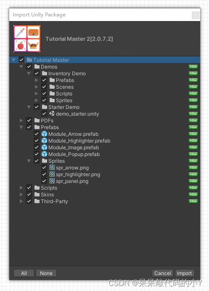Uncheck the Module_Highlighter.prefab checkbox
Viewport: 209px width, 291px height.
pyautogui.click(x=37, y=140)
